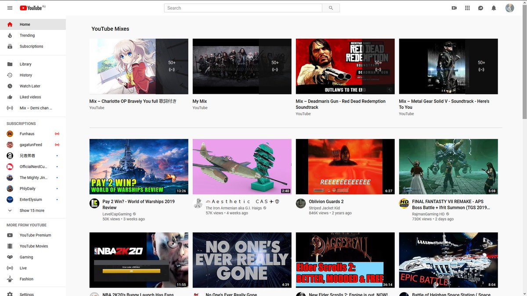Click the Library folder icon
The image size is (527, 296).
10,64
